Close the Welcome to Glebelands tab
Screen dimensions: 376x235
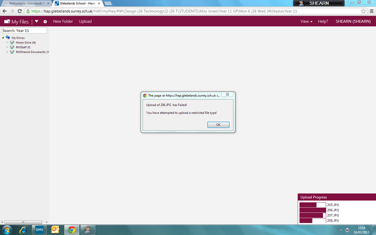click(48, 3)
